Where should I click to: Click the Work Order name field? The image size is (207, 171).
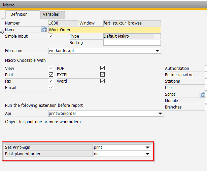point(104,30)
